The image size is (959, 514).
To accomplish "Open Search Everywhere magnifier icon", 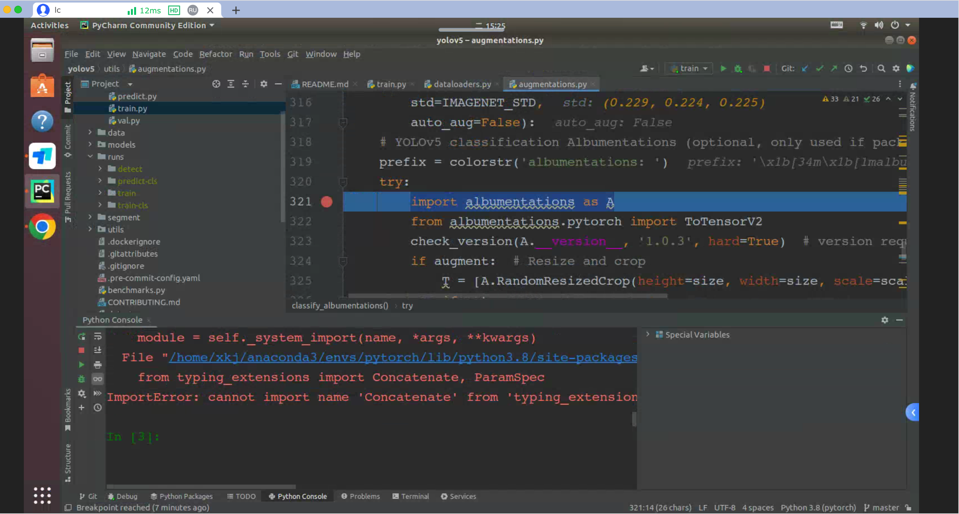I will (881, 69).
